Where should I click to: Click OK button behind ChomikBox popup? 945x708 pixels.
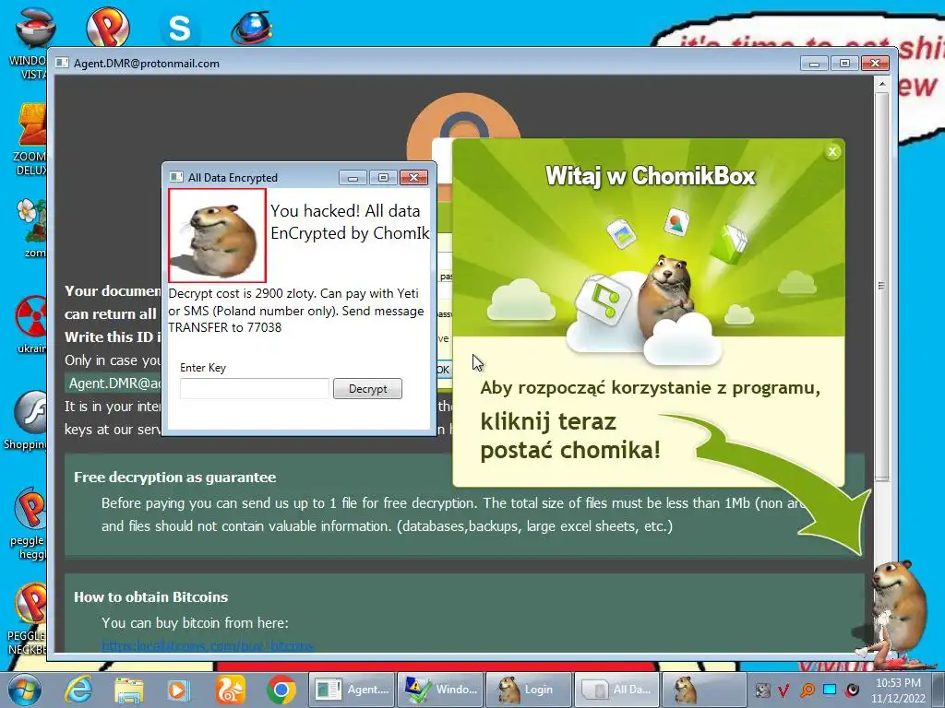point(444,370)
